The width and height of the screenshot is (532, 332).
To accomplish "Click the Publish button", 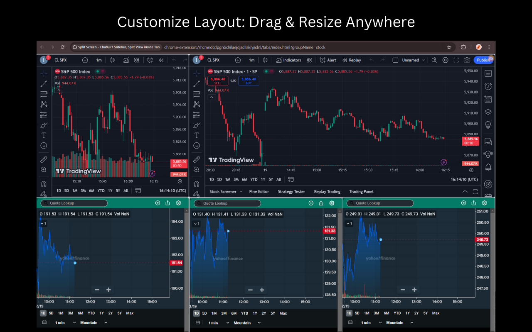I will click(x=483, y=60).
